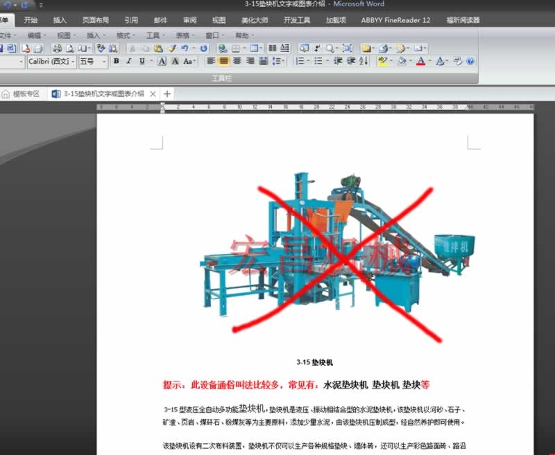Click the numbered list icon
This screenshot has height=455, width=555.
300,62
